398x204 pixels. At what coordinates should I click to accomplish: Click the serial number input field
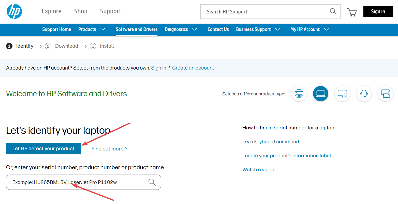tap(83, 182)
